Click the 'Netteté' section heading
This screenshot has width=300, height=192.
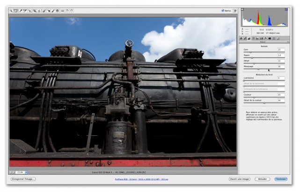click(264, 46)
